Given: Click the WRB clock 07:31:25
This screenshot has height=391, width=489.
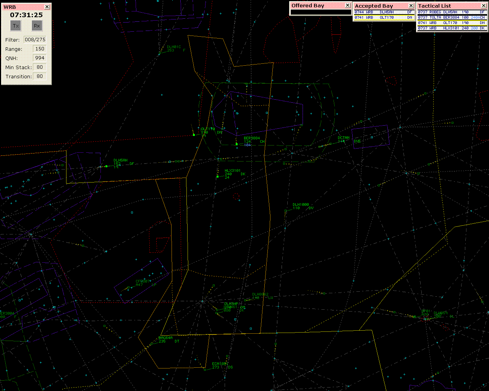Looking at the screenshot, I should (x=26, y=15).
